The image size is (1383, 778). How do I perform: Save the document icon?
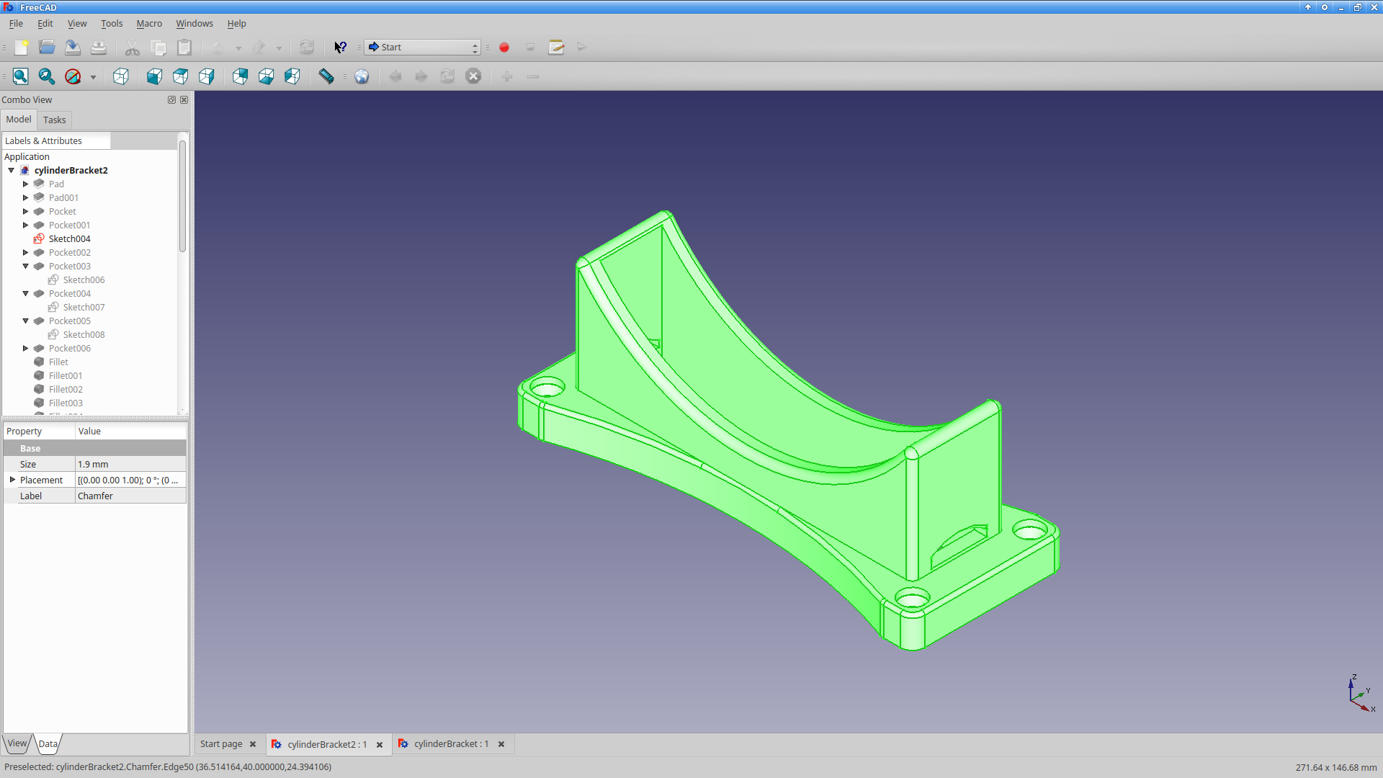pos(73,48)
